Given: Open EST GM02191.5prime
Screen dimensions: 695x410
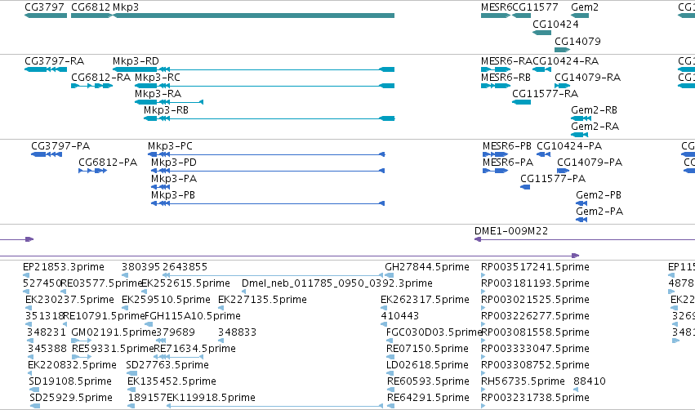Looking at the screenshot, I should tap(81, 341).
